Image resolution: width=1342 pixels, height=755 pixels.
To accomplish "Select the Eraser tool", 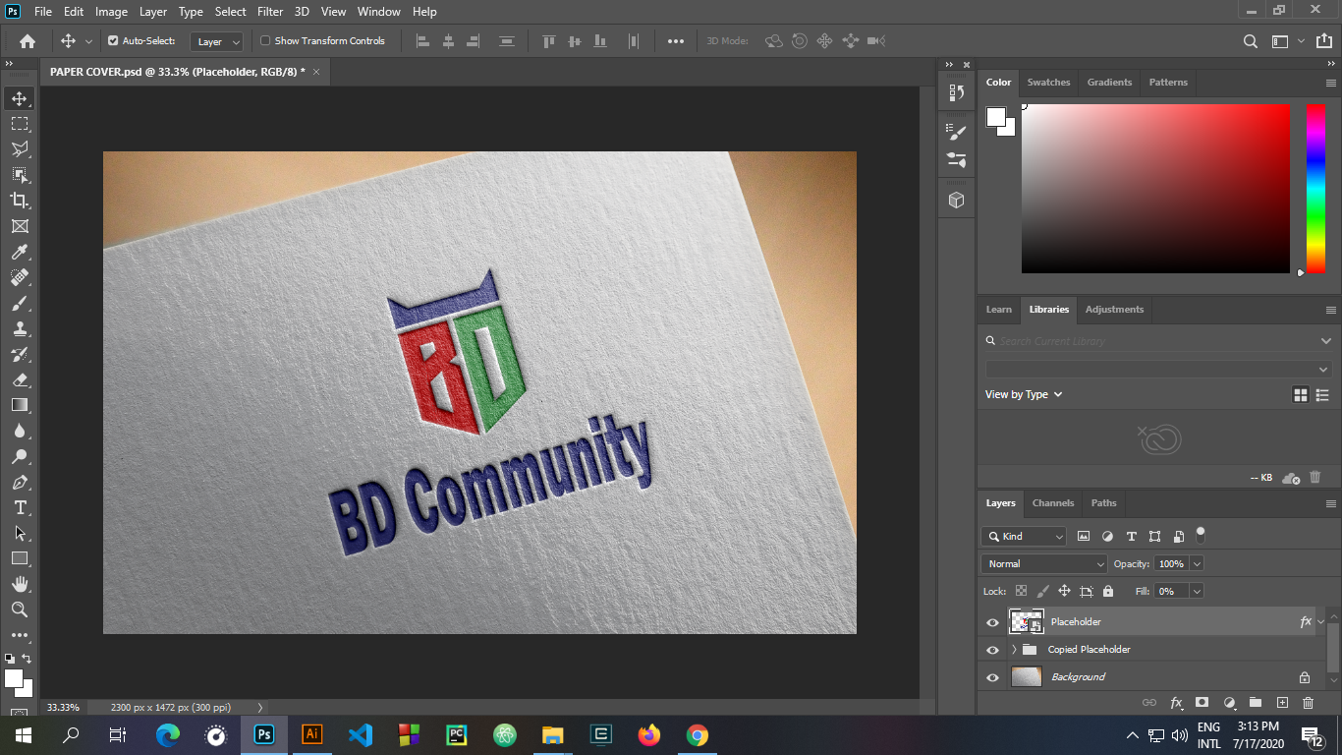I will click(20, 379).
